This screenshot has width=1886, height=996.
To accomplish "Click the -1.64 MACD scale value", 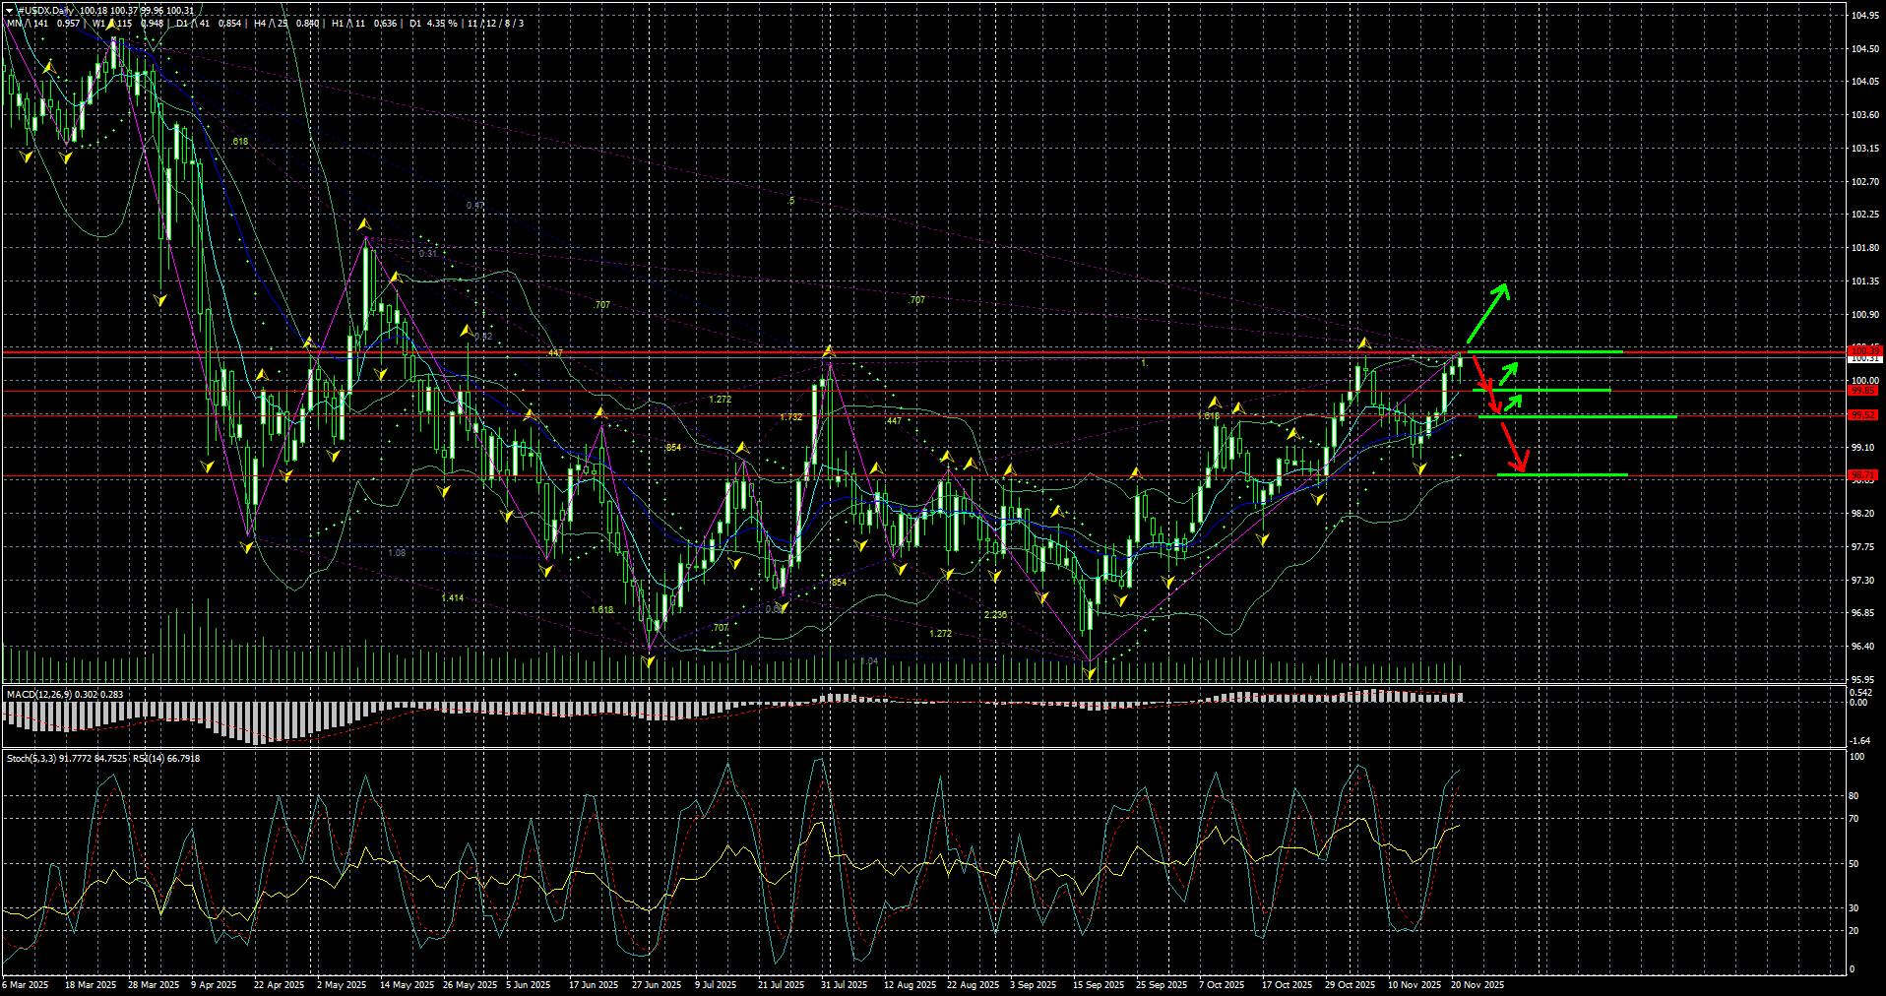I will pyautogui.click(x=1860, y=740).
